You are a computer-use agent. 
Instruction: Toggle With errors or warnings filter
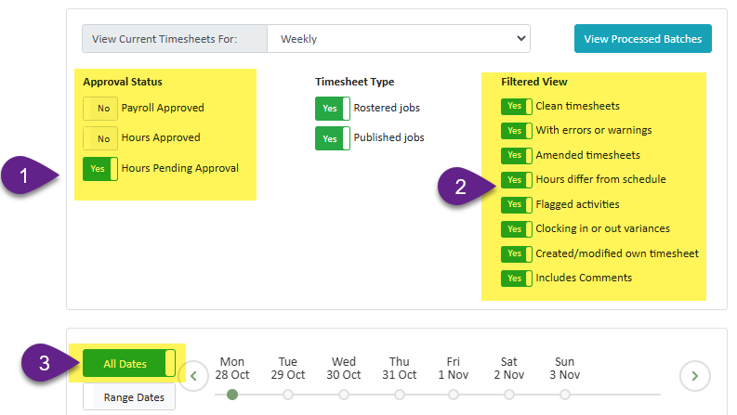coord(517,131)
